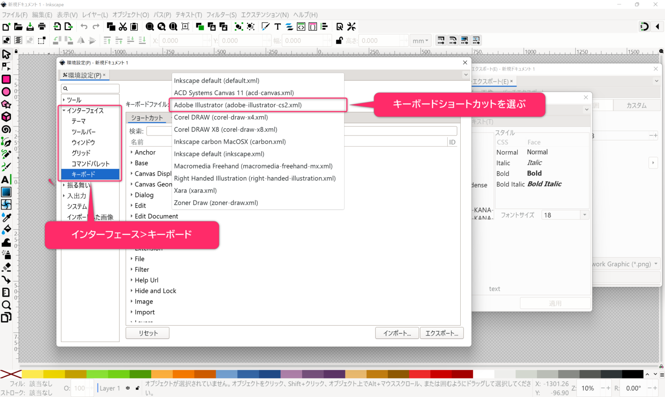Collapse the インターフェイス preferences section
Image resolution: width=665 pixels, height=397 pixels.
point(65,110)
